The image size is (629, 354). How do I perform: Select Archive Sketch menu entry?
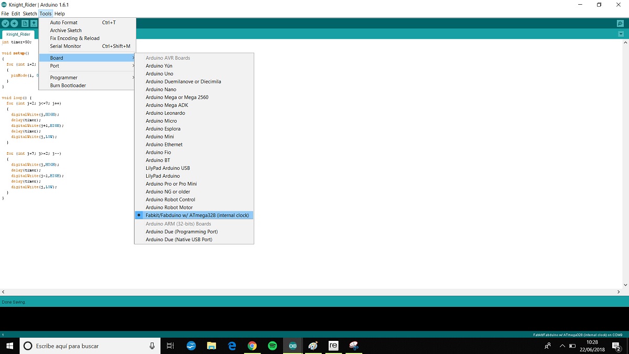[87, 30]
